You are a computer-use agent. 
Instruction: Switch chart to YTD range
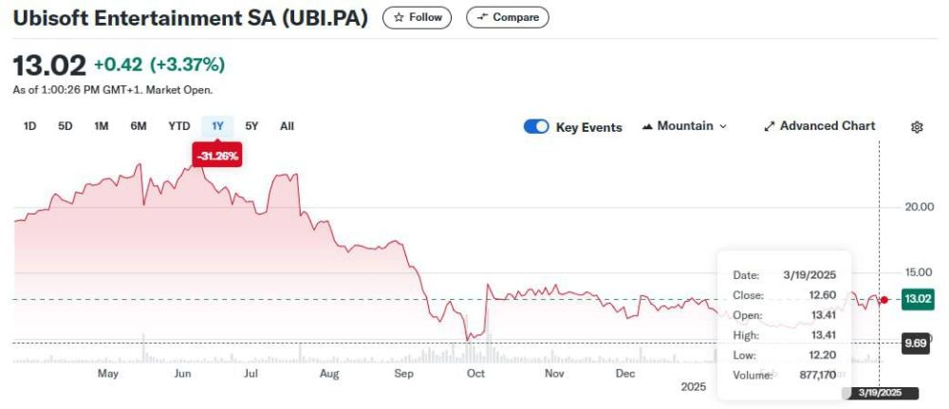[178, 125]
